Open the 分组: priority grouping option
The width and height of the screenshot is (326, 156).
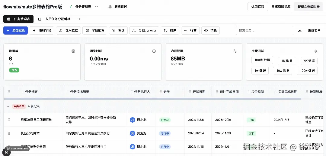tap(144, 30)
